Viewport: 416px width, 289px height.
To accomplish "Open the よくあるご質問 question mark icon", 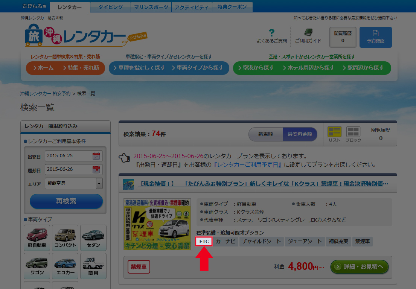I will (271, 33).
